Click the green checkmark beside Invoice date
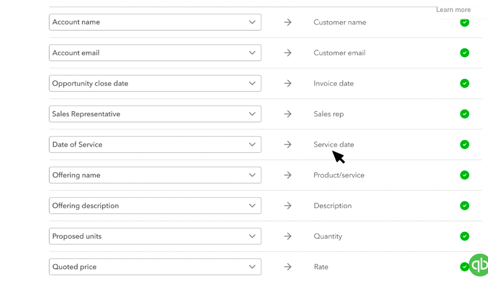 click(465, 83)
